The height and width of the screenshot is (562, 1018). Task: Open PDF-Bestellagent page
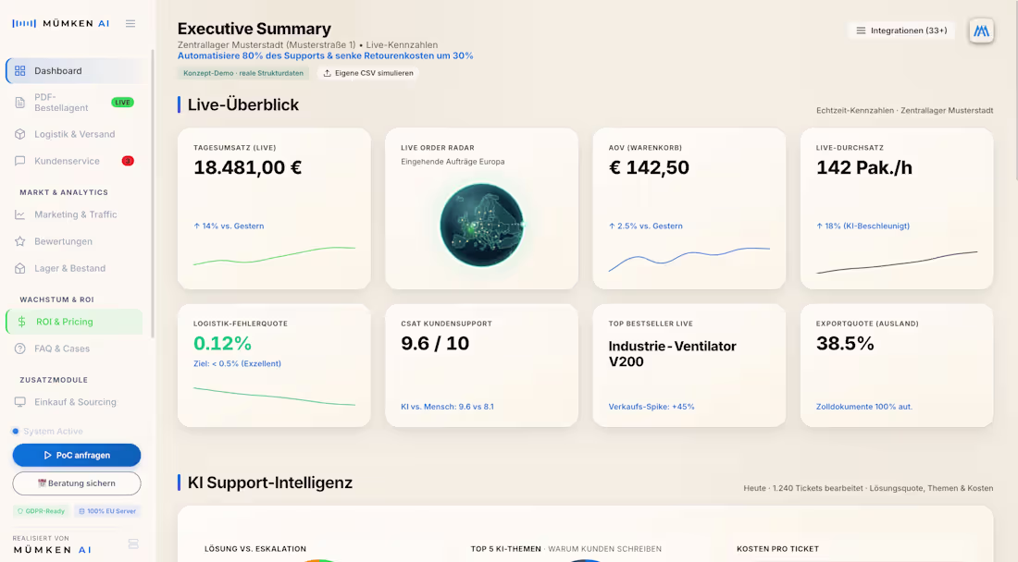75,103
